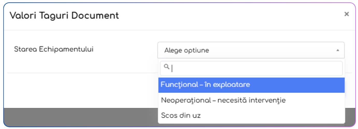Place cursor in options filter field
Screen dimensions: 358x129
click(255, 68)
